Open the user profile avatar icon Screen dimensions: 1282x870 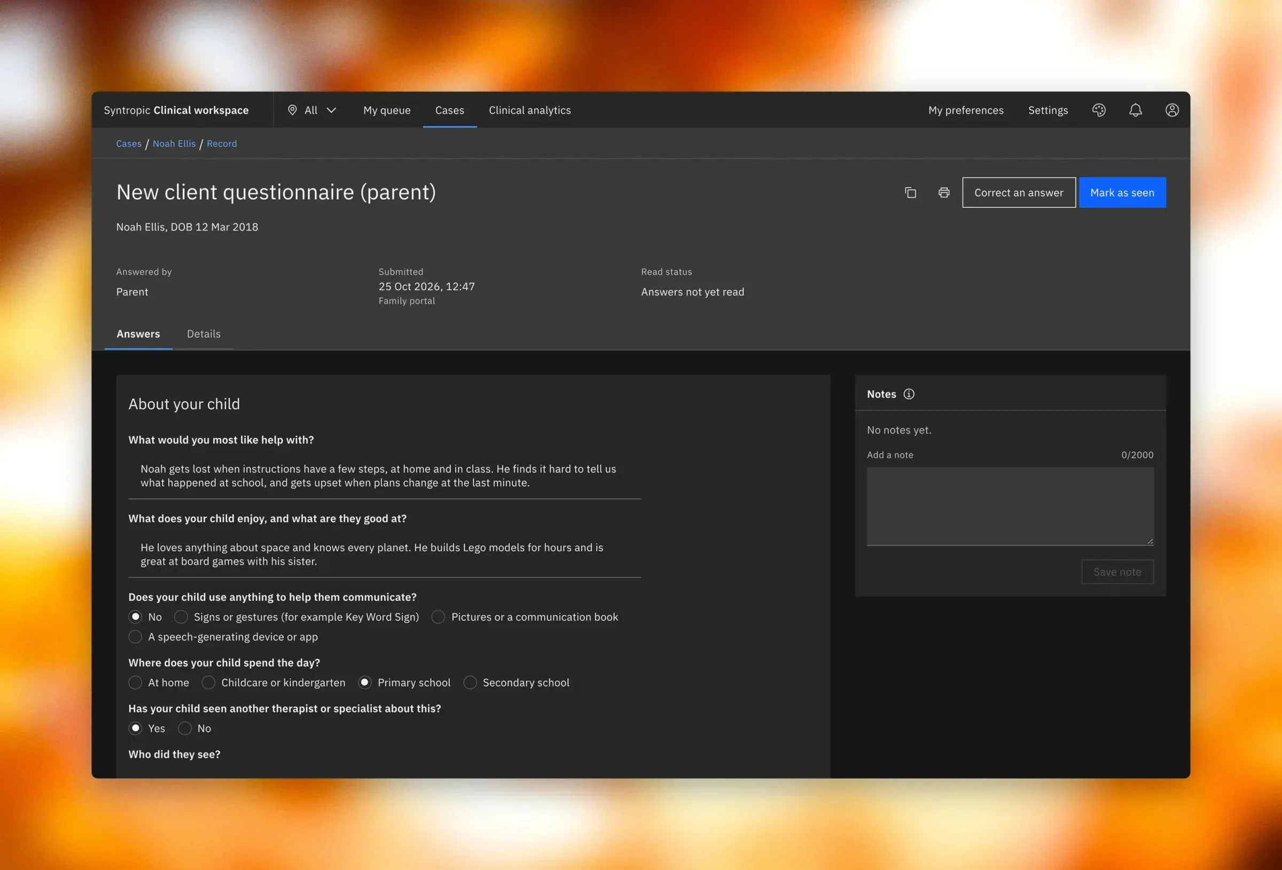point(1171,111)
